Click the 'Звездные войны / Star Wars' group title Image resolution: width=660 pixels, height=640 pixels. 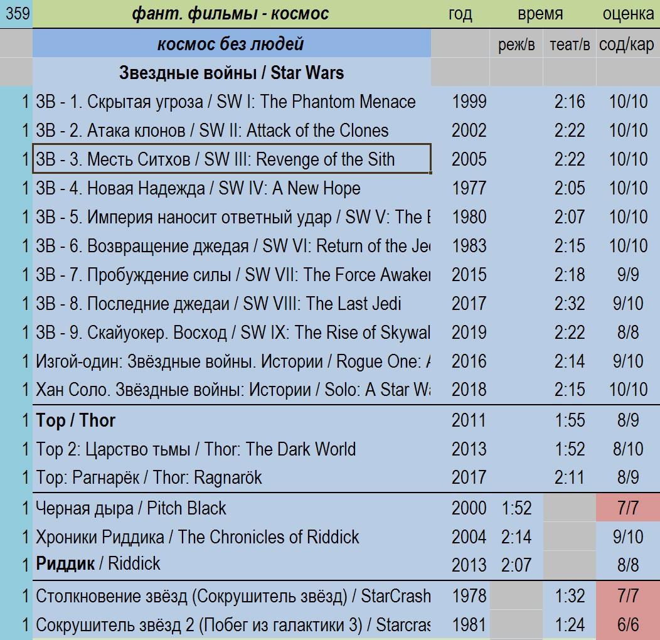pos(232,72)
